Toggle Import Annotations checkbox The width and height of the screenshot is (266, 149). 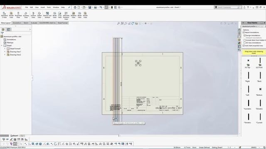(244, 32)
